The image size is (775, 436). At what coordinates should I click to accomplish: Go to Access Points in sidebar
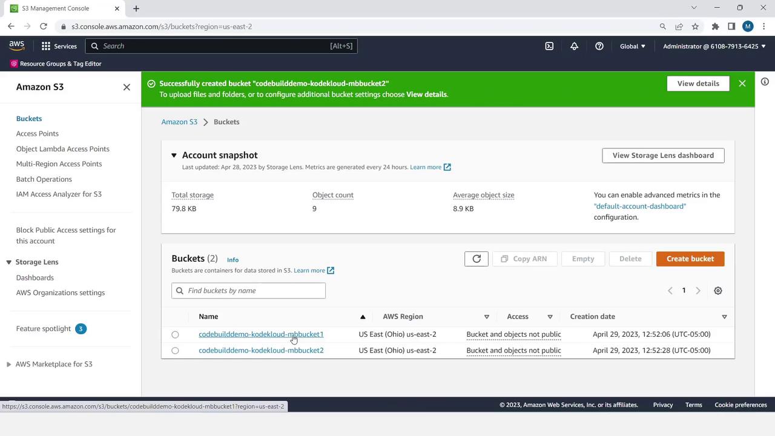click(x=38, y=134)
